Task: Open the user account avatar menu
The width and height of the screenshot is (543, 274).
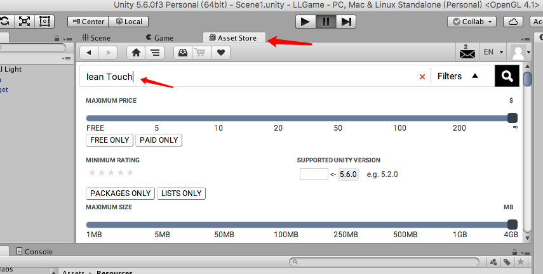Action: pyautogui.click(x=520, y=53)
